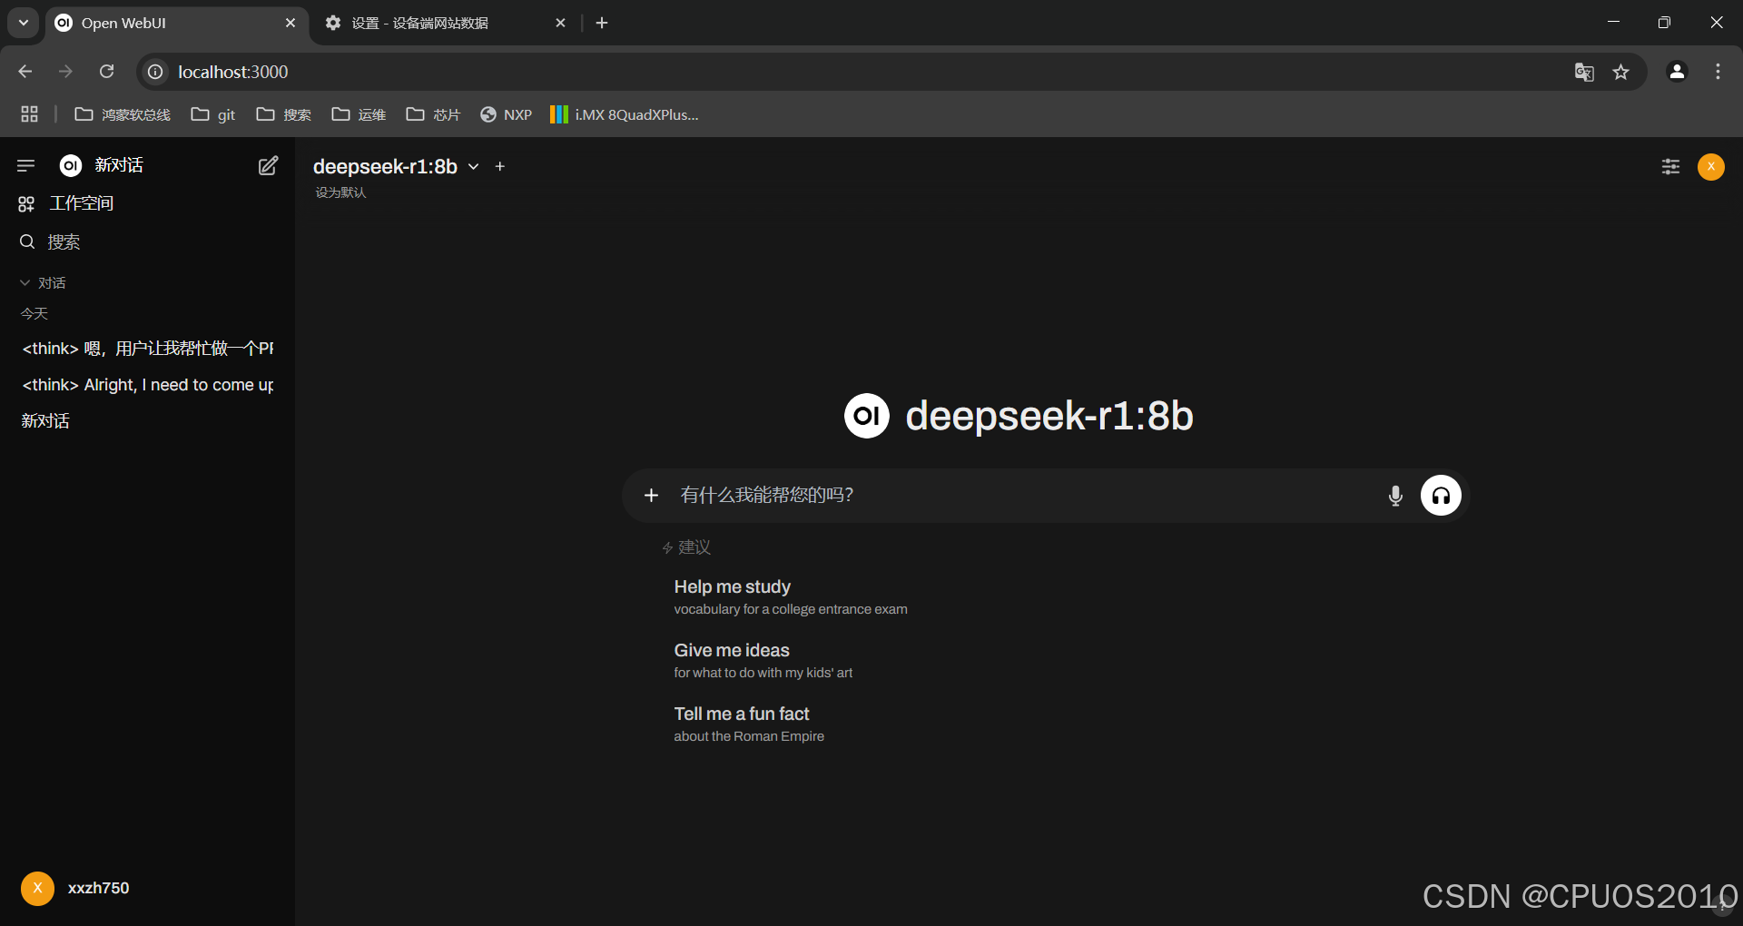Switch to the Open WebUI browser tab
Image resolution: width=1743 pixels, height=926 pixels.
[x=176, y=23]
